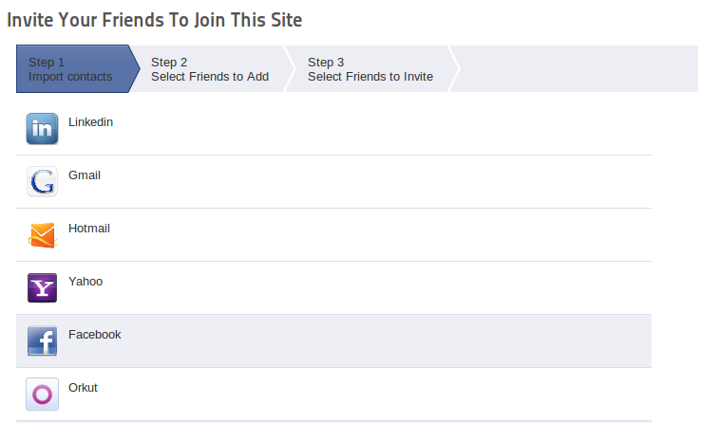Pick the Hotmail text label

pos(89,229)
